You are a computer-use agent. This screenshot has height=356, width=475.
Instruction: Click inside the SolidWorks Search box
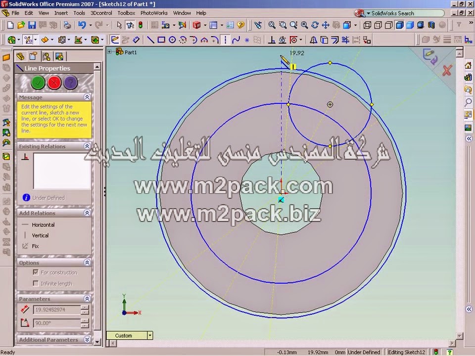point(405,13)
